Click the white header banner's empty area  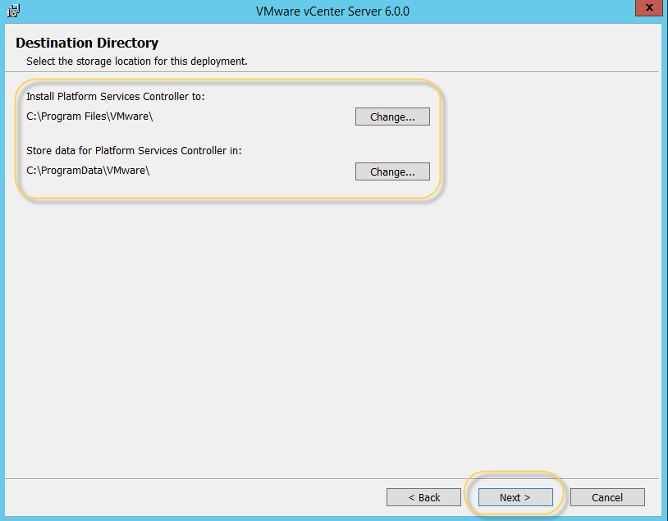click(451, 49)
